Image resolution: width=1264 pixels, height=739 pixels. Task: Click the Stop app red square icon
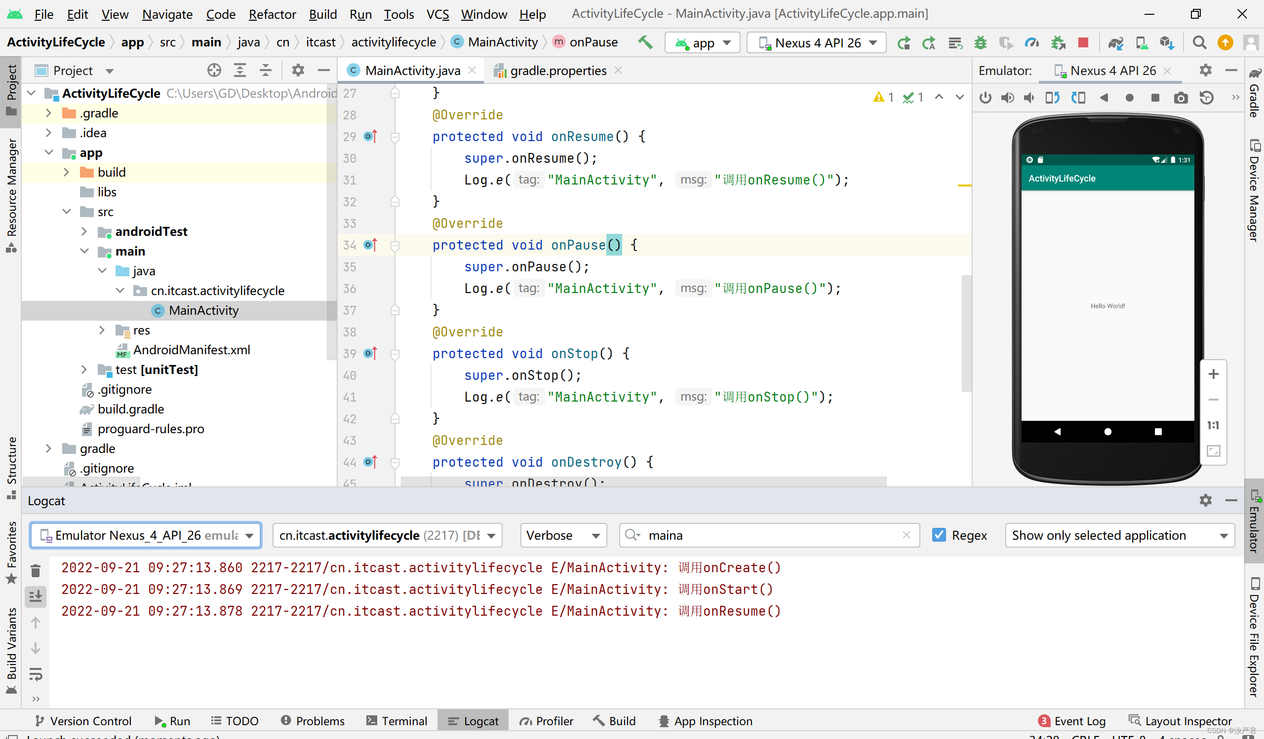[x=1083, y=42]
